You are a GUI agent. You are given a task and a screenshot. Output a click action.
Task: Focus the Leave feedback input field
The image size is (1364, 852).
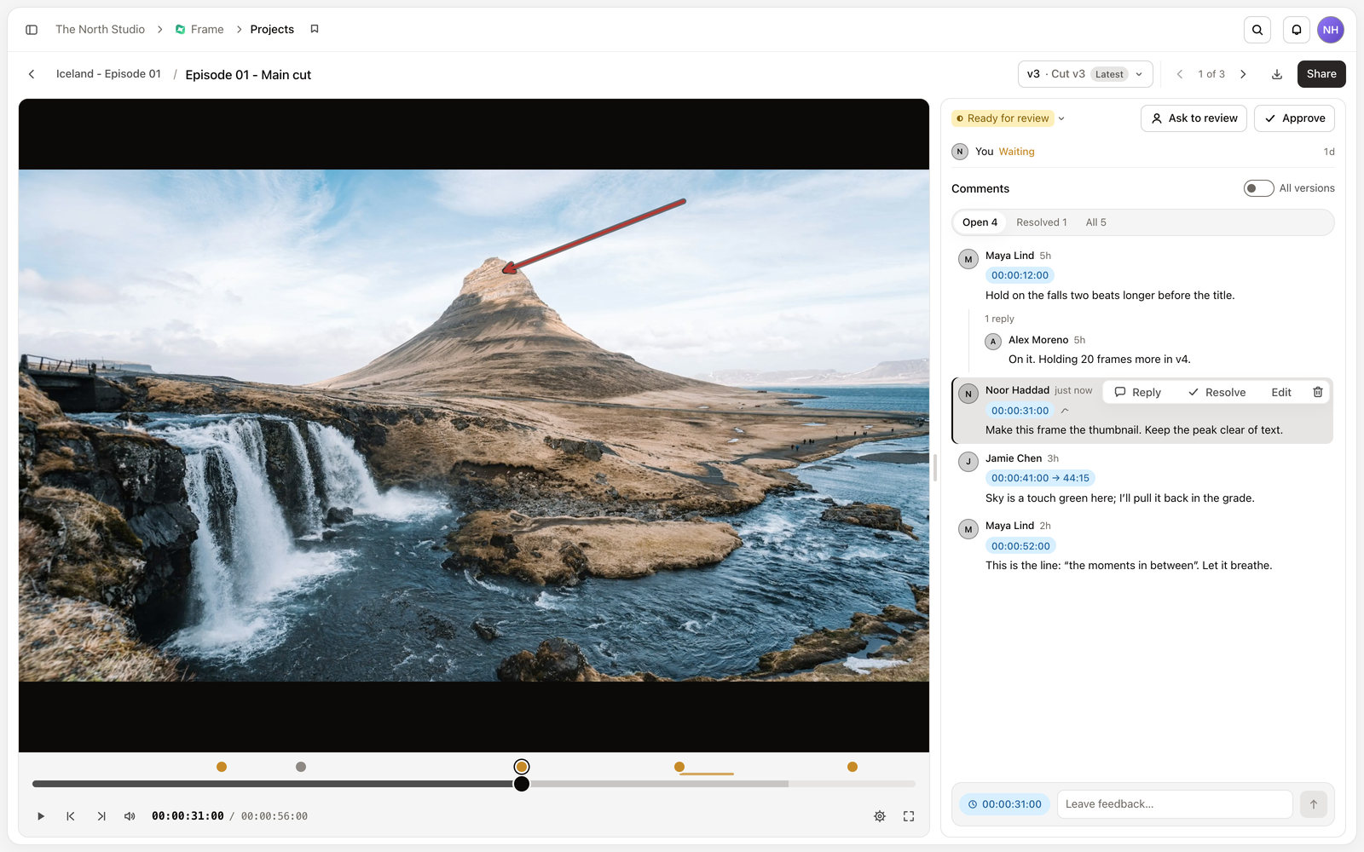[x=1175, y=804]
